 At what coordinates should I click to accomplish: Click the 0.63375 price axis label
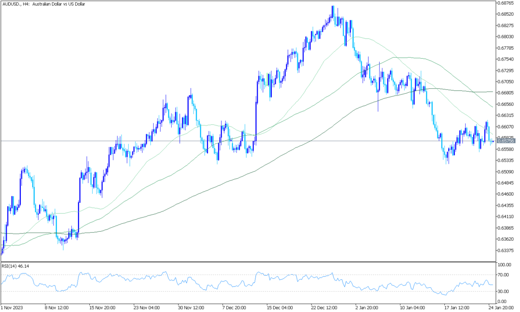tap(506, 251)
